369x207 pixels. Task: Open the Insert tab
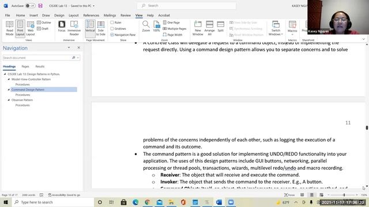[x=33, y=16]
